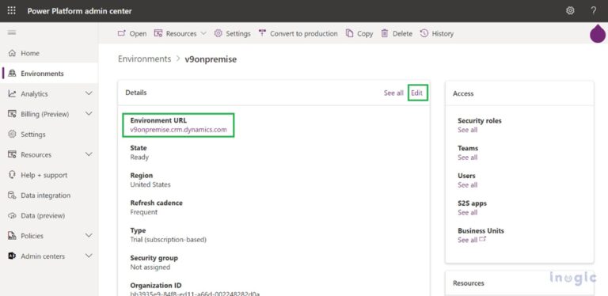Click the Access card heading
608x296 pixels.
tap(463, 93)
